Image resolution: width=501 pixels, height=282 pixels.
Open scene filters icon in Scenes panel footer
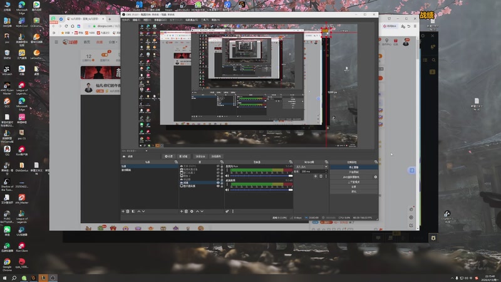(133, 211)
